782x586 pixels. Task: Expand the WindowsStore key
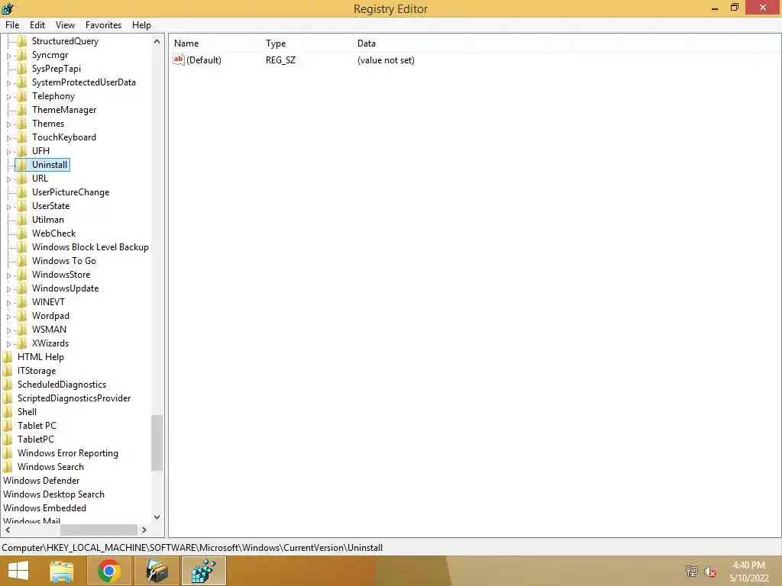click(8, 275)
